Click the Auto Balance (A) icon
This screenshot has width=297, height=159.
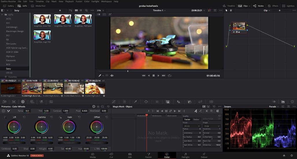3,111
